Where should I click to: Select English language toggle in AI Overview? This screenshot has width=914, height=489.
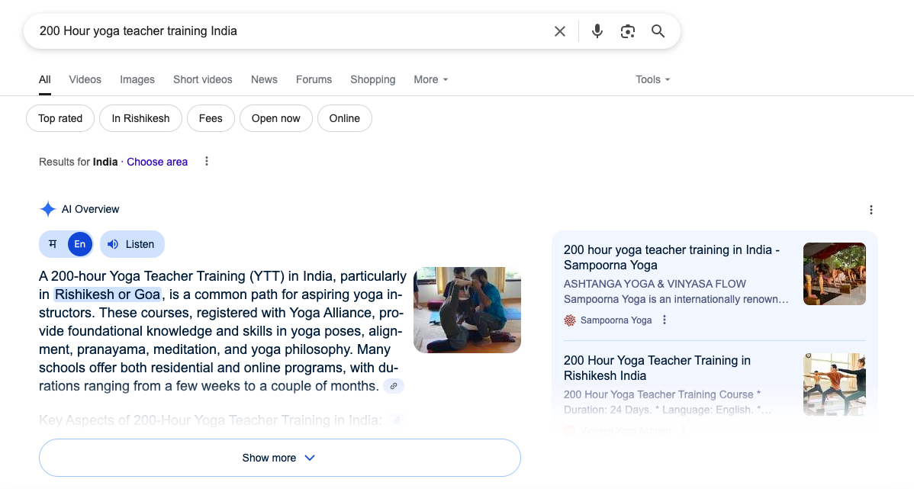click(x=79, y=244)
